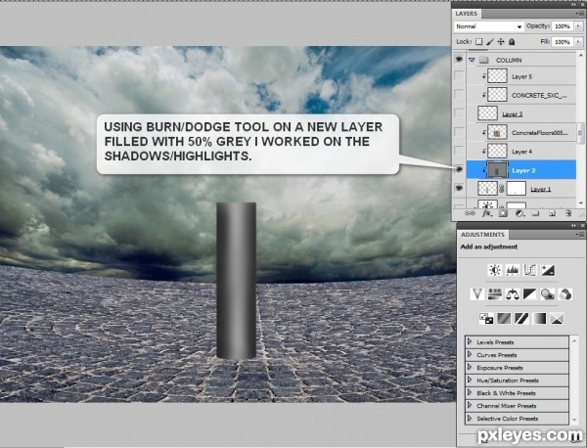Add a Curves adjustment
The height and width of the screenshot is (448, 587).
click(529, 270)
